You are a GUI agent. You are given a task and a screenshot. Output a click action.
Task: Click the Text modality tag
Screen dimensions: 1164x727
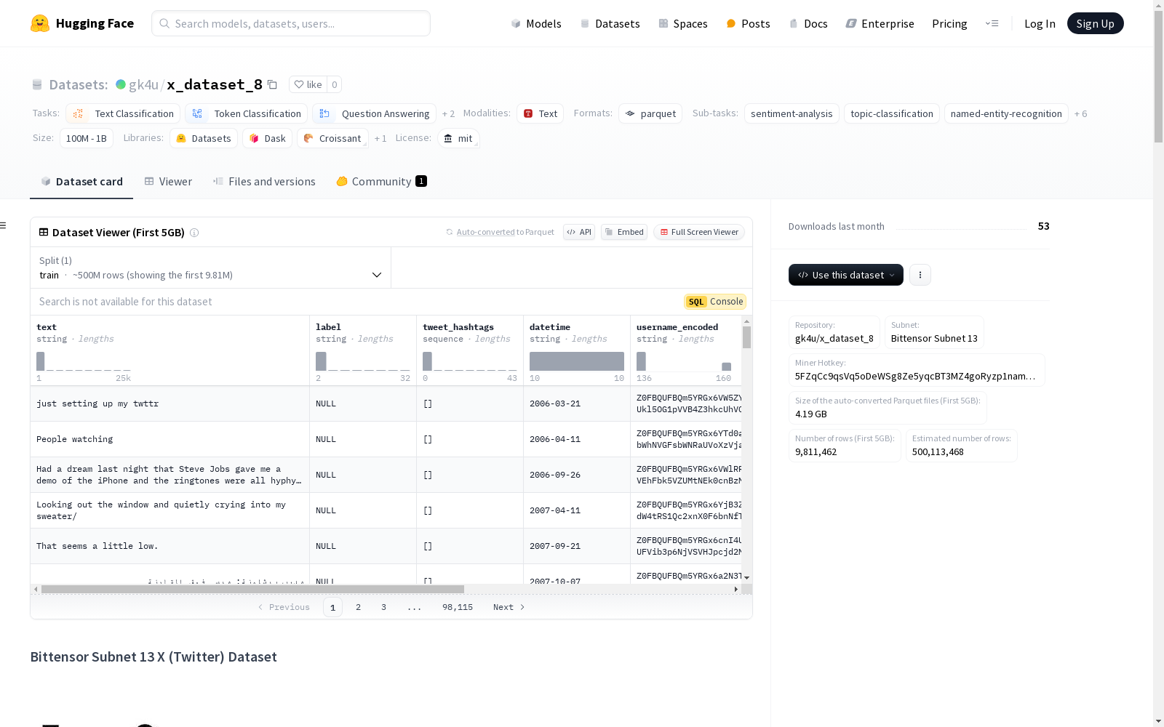(541, 113)
